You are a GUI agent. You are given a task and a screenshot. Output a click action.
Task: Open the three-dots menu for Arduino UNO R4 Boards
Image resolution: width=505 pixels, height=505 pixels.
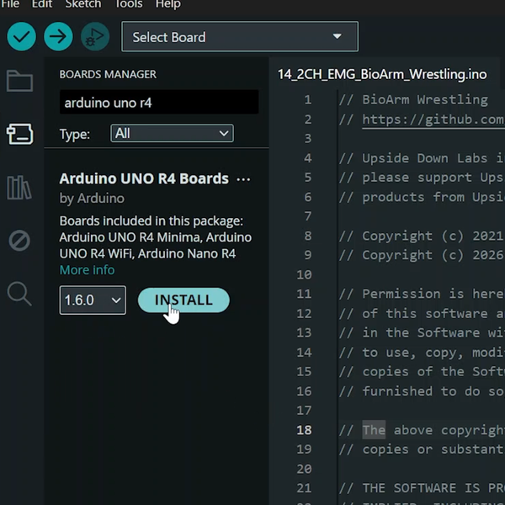coord(243,179)
